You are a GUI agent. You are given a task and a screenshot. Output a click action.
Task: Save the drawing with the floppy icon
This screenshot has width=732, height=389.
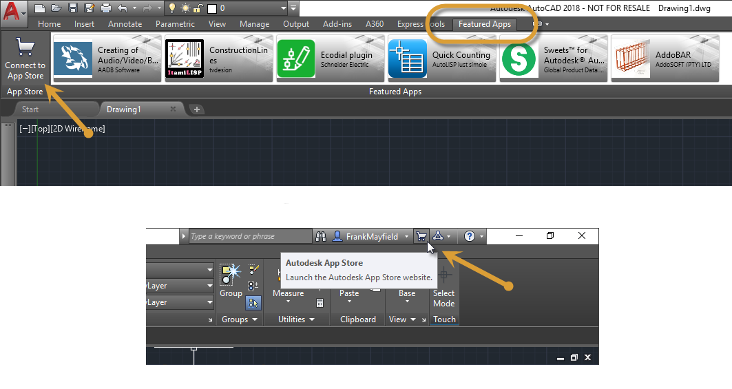coord(73,8)
